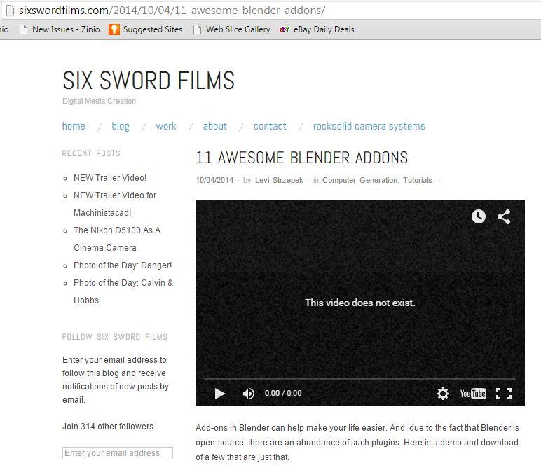Click the YouTube logo in player
Screen dimensions: 541x470
coord(473,394)
